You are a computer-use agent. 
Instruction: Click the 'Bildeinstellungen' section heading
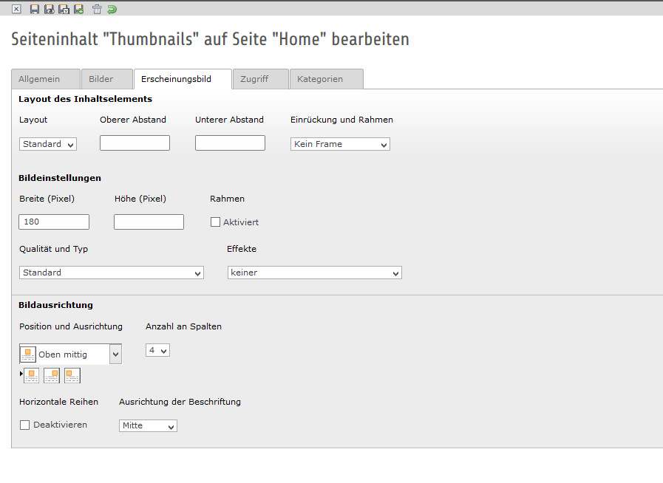click(60, 178)
